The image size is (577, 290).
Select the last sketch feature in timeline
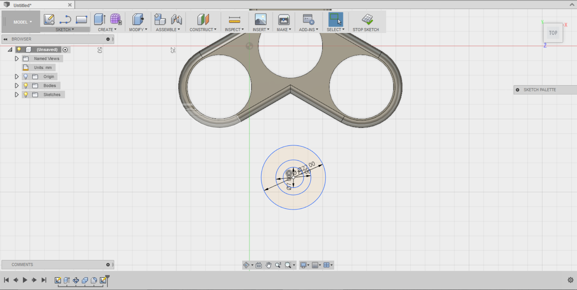click(x=103, y=280)
